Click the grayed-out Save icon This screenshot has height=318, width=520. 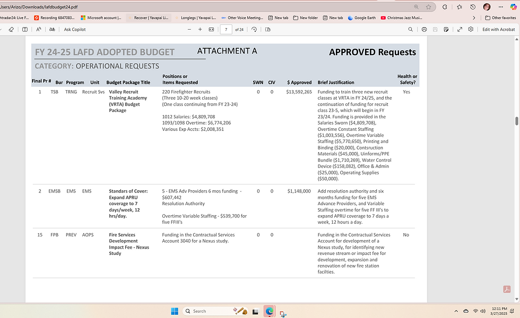coord(435,30)
